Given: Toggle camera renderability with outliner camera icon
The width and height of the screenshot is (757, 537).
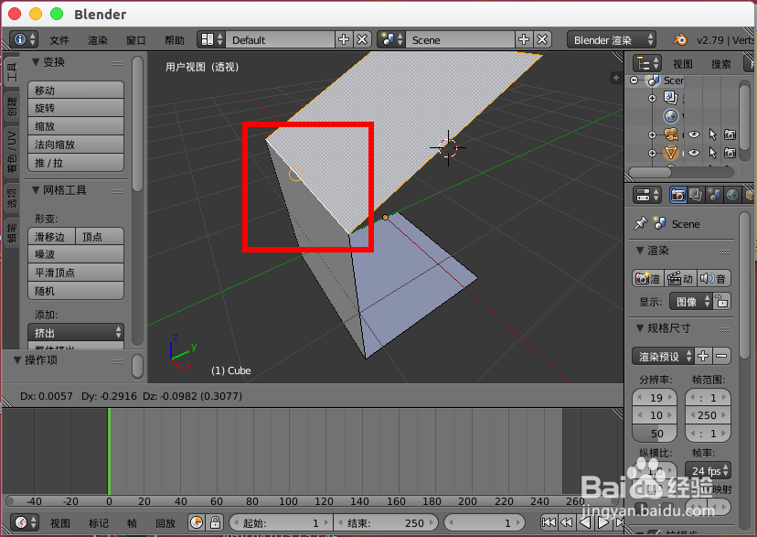Looking at the screenshot, I should pos(729,134).
